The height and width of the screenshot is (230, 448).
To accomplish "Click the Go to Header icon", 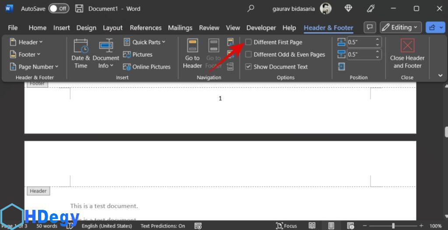I will point(192,53).
